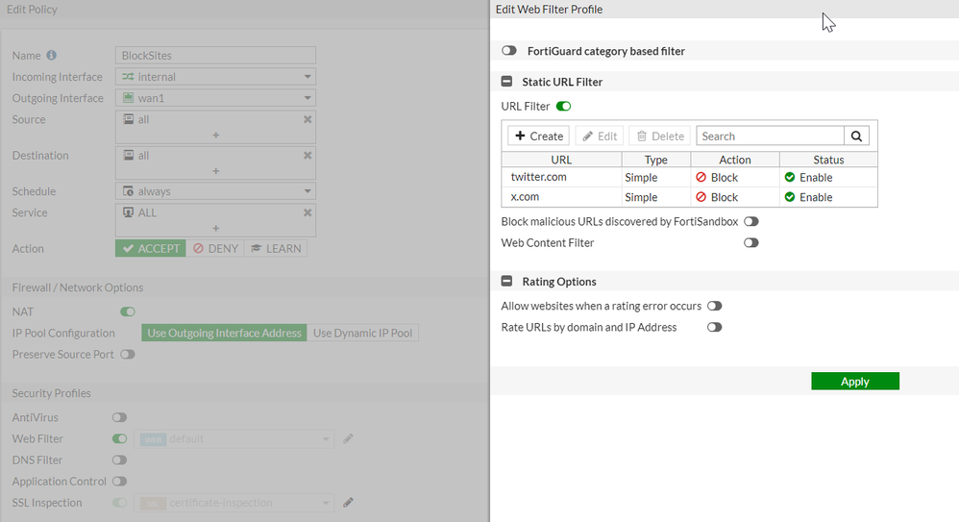
Task: Click the SSL Inspection edit pencil icon
Action: click(349, 502)
